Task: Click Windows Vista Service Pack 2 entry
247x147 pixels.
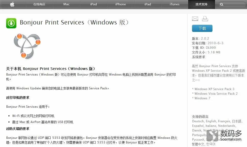Action: [215, 94]
